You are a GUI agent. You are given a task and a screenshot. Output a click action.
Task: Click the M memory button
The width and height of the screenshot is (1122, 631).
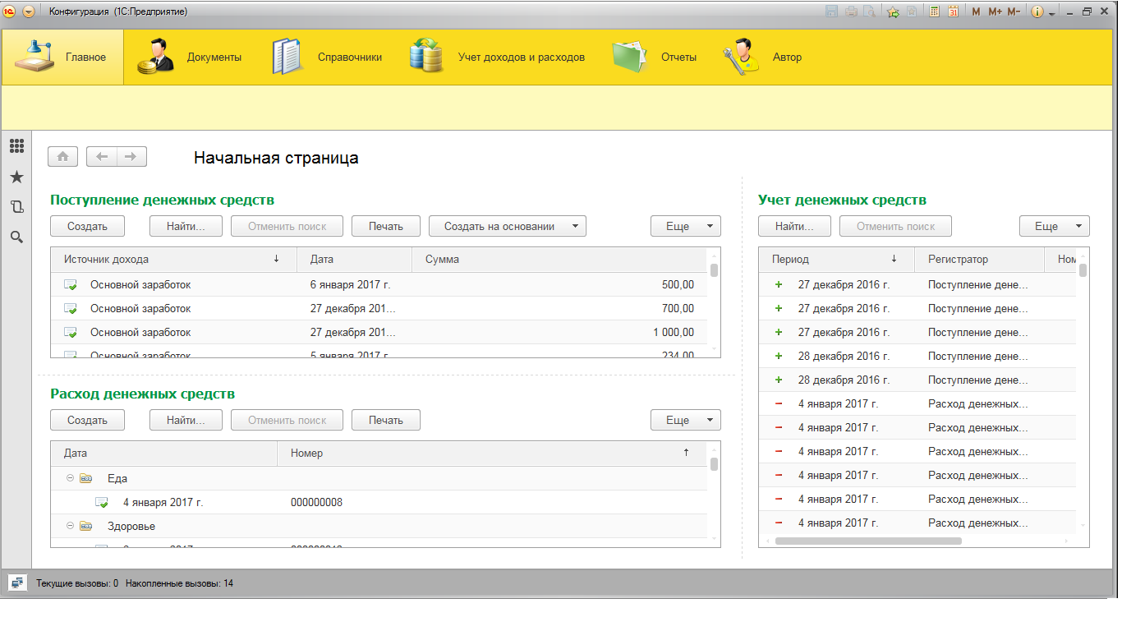pyautogui.click(x=976, y=12)
